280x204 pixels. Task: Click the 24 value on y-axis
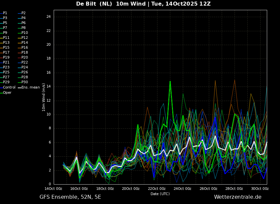(48, 17)
